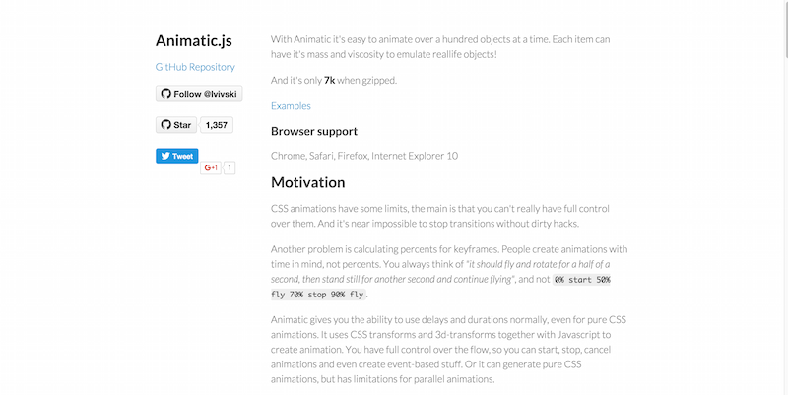Image resolution: width=788 pixels, height=395 pixels.
Task: Click the Twitter bird icon
Action: click(164, 156)
